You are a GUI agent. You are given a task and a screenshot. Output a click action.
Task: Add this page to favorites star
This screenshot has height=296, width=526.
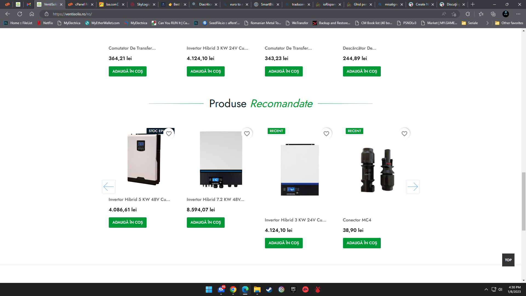pos(454,14)
